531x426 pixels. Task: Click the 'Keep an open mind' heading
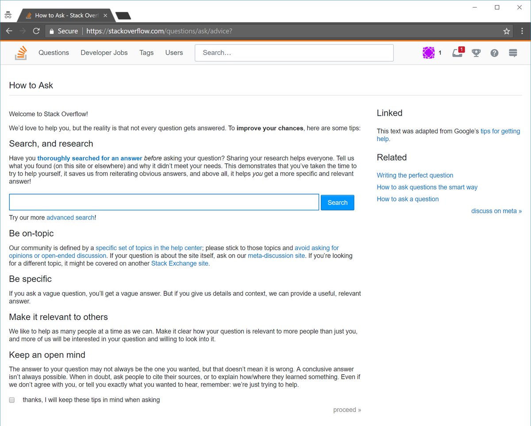point(47,355)
